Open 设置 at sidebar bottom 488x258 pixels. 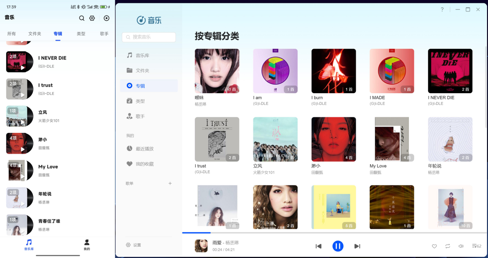[x=134, y=245]
